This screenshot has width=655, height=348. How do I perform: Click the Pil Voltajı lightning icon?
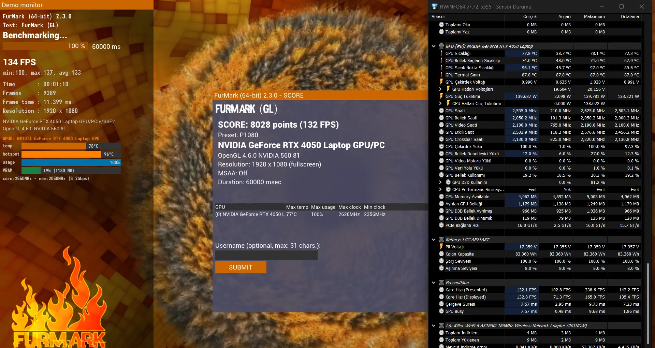point(441,247)
